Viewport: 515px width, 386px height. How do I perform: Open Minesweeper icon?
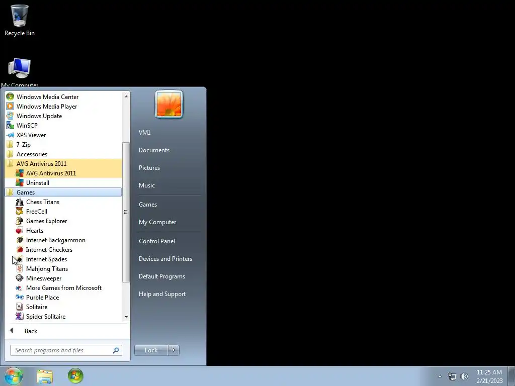point(20,278)
